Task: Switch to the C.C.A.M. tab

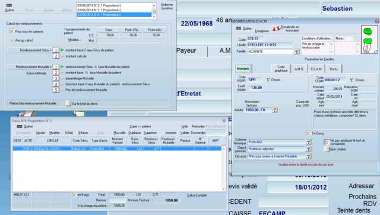Action: tap(316, 69)
